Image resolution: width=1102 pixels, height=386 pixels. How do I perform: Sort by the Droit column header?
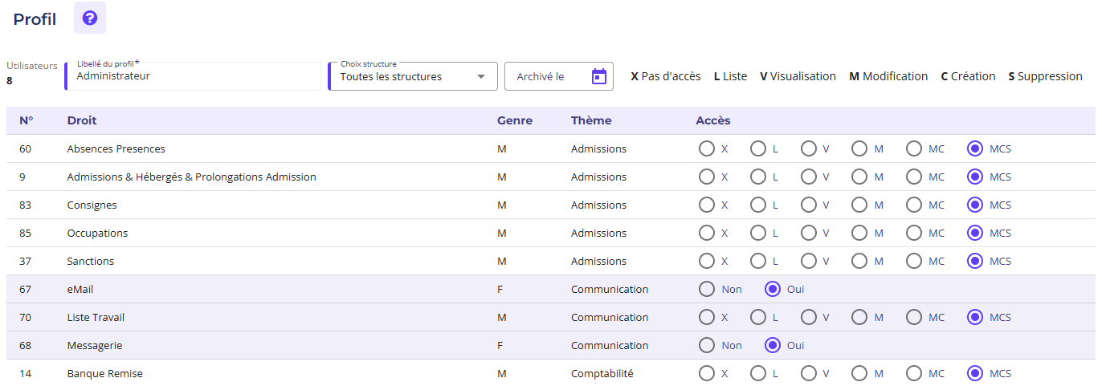82,120
